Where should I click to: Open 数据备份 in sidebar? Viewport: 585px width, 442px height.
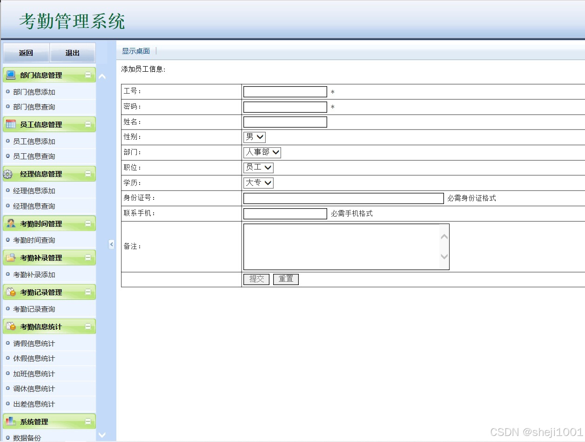27,437
